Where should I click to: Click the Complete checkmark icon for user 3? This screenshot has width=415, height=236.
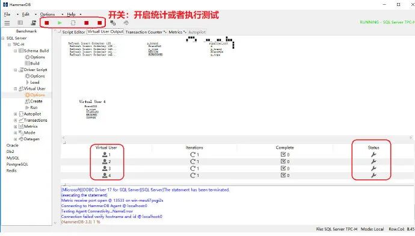pos(283,168)
